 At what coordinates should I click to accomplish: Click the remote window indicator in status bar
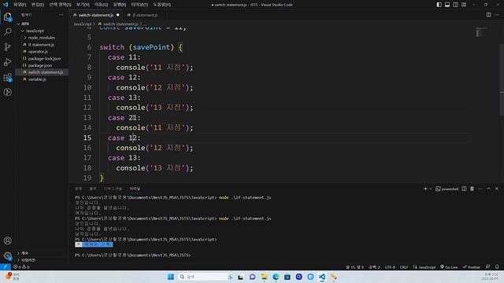pyautogui.click(x=6, y=267)
